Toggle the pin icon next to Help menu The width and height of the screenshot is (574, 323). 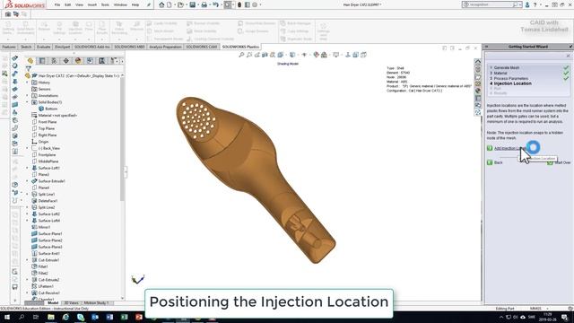(x=149, y=4)
